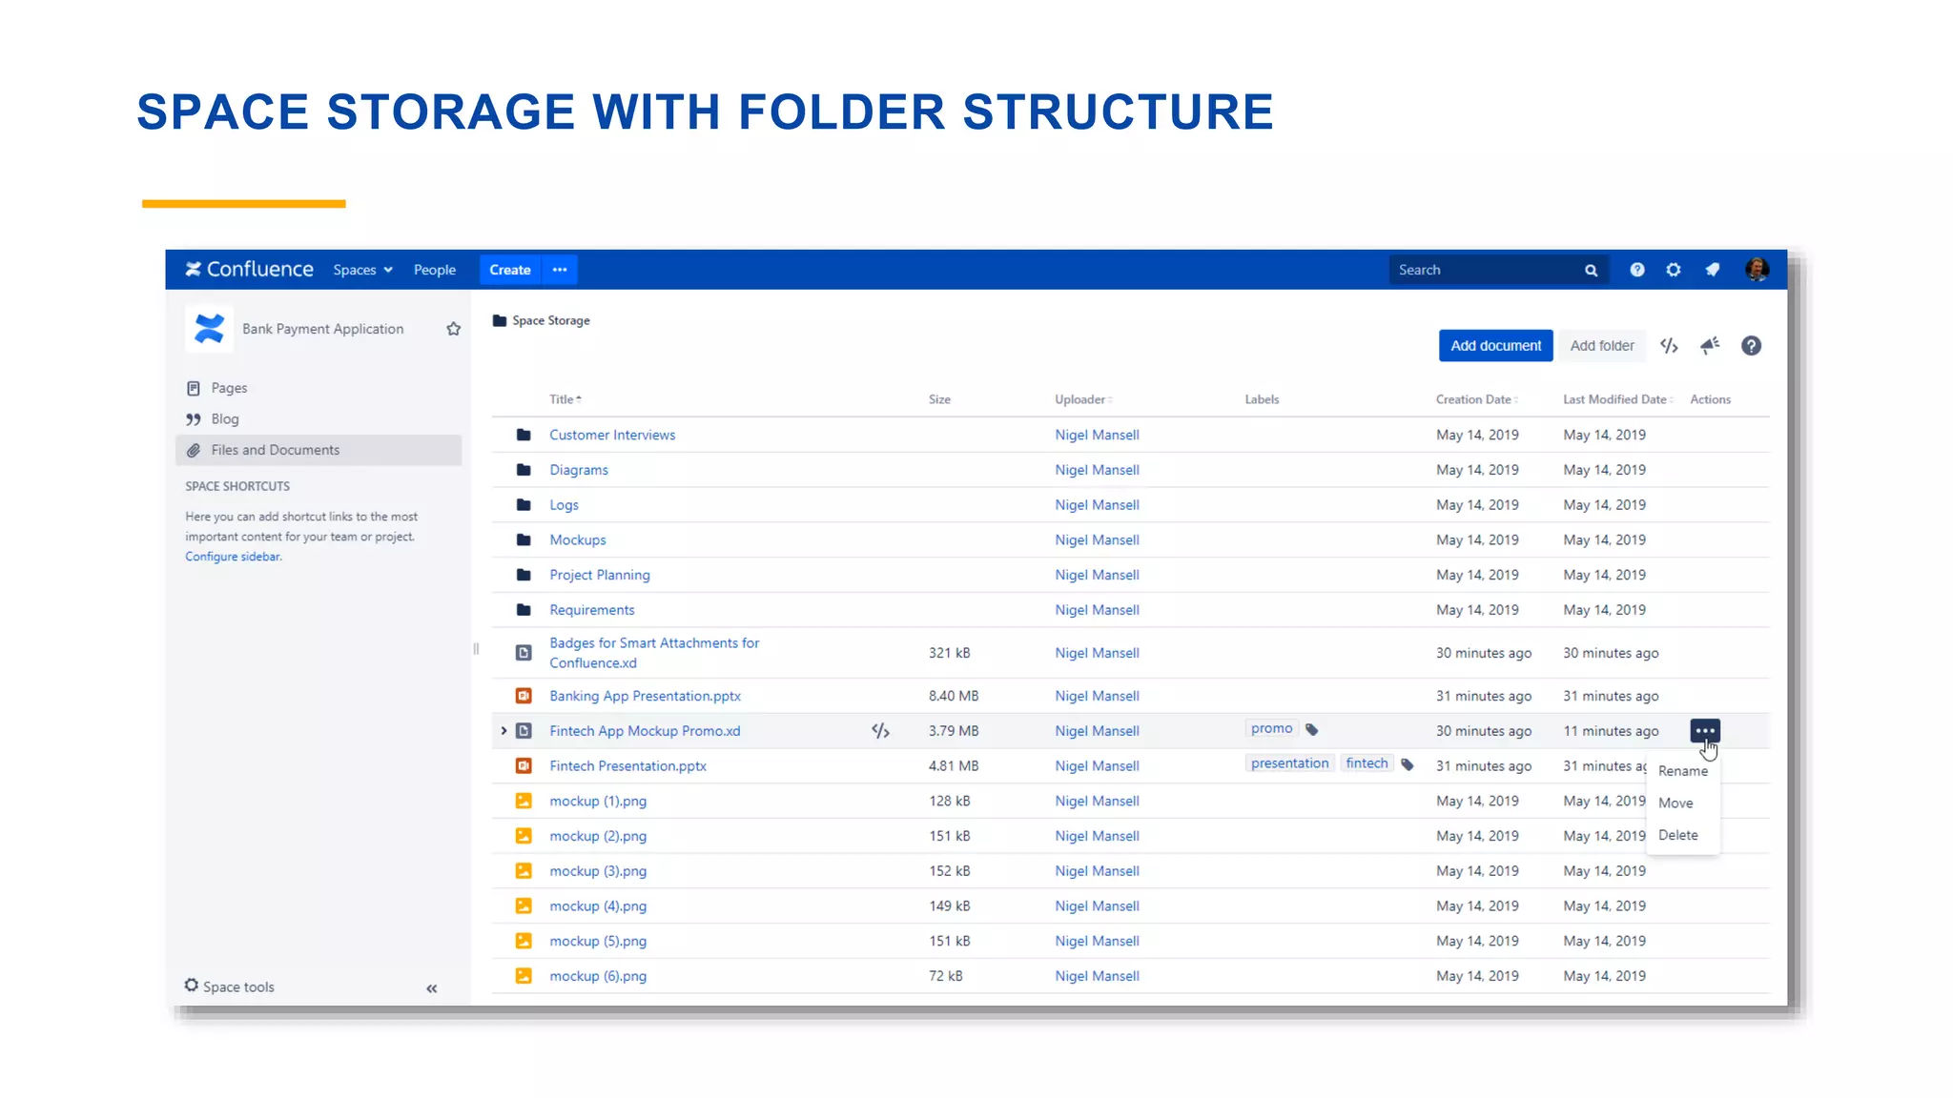Click the Banking App Presentation.pptx file icon
This screenshot has height=1098, width=1953.
click(x=524, y=696)
